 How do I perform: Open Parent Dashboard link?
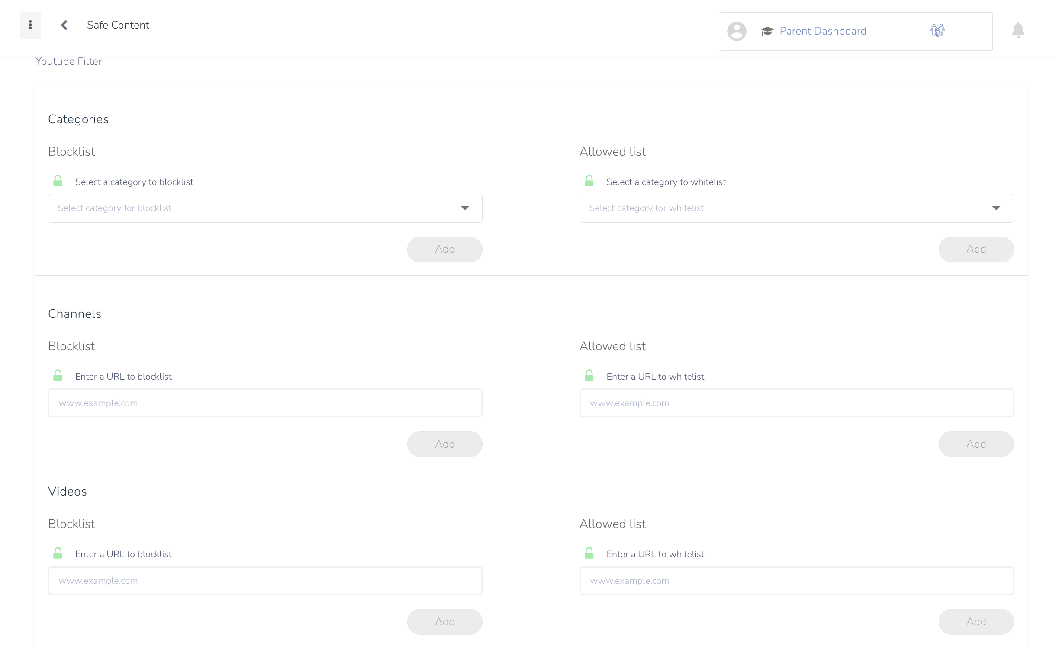pyautogui.click(x=823, y=31)
